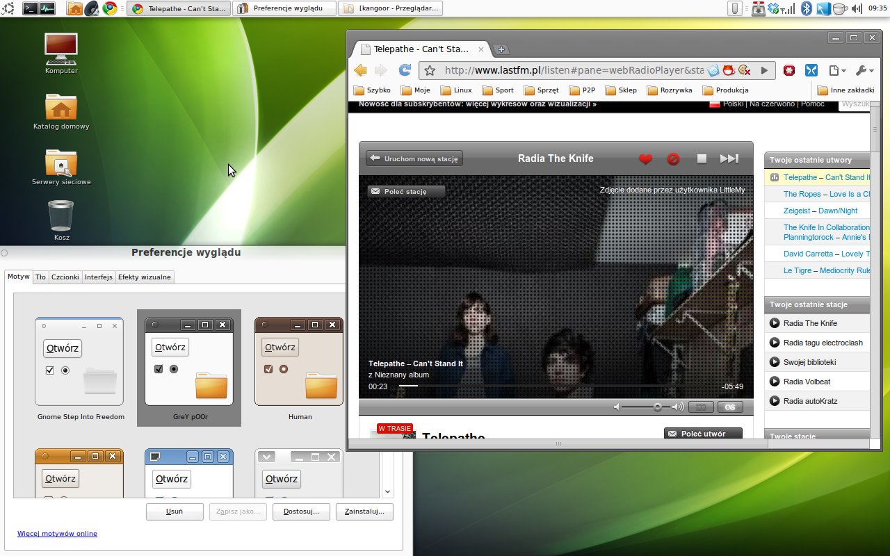Open the Chrome page menu dropdown
Screen dimensions: 890x556
[837, 70]
